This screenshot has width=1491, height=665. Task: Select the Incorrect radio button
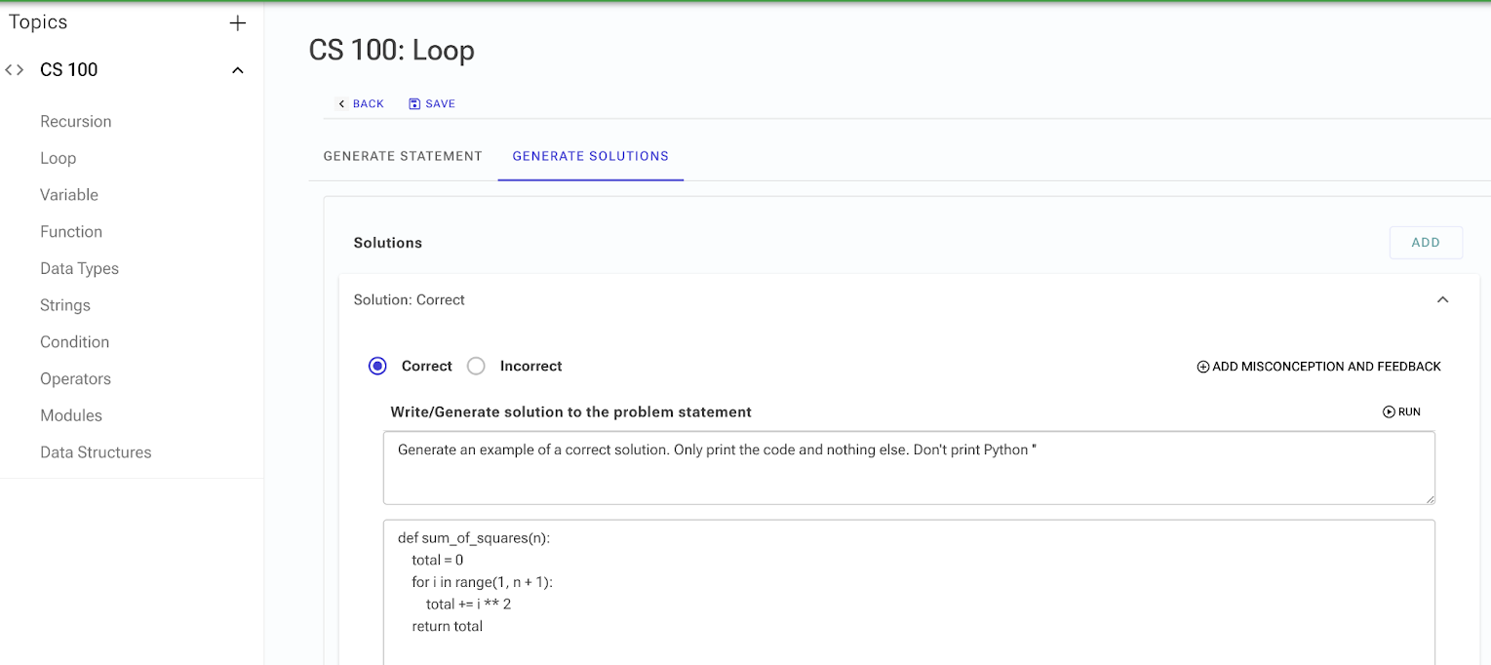pyautogui.click(x=476, y=367)
